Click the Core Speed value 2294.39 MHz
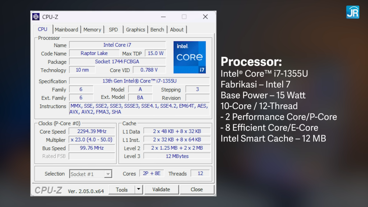This screenshot has width=368, height=207. point(92,131)
